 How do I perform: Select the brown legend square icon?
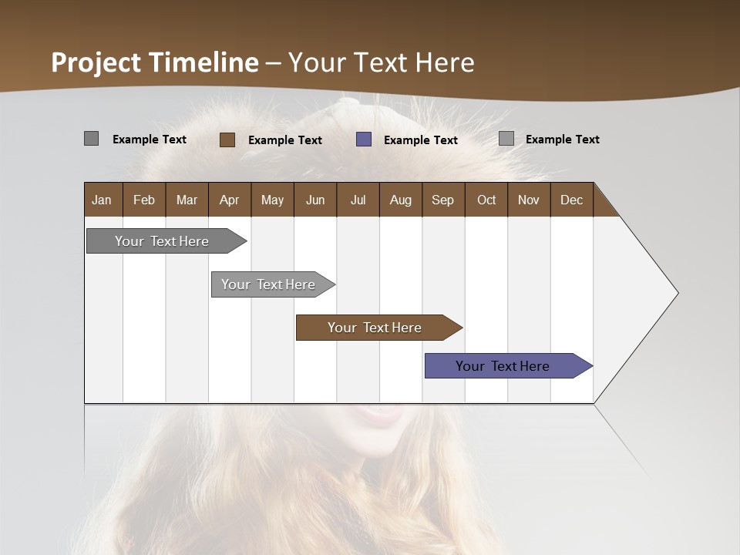click(227, 140)
